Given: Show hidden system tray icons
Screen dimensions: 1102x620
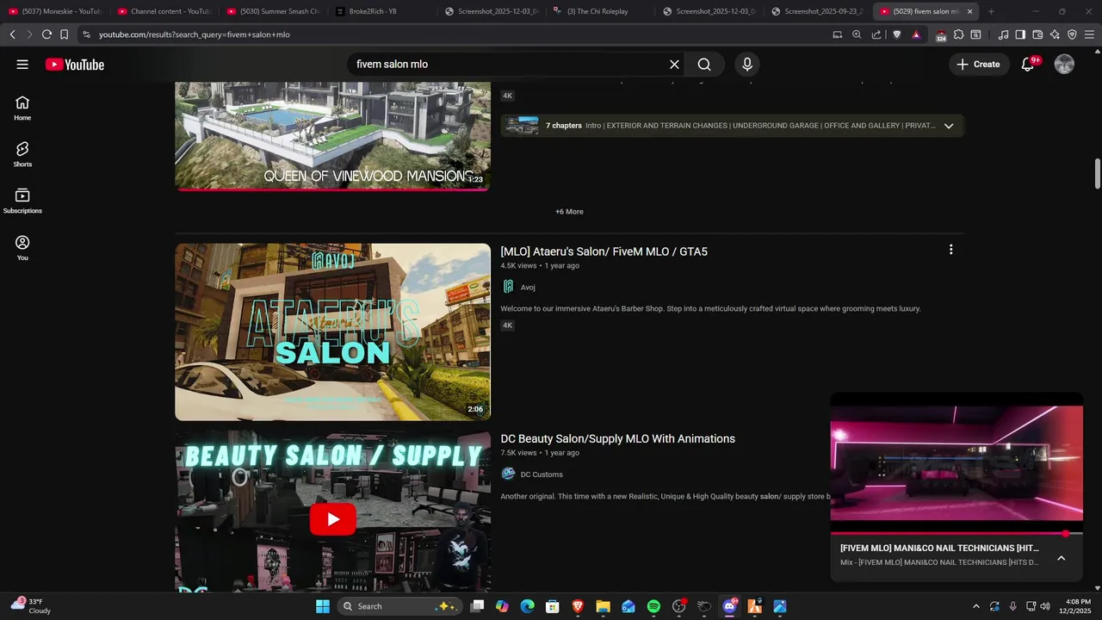Looking at the screenshot, I should coord(975,606).
